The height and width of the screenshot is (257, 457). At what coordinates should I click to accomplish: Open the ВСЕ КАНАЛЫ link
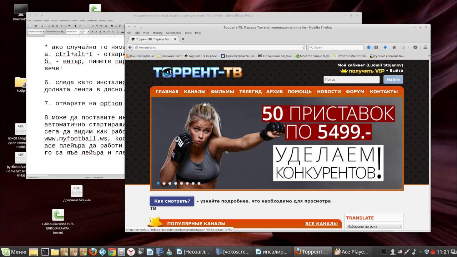(x=321, y=224)
